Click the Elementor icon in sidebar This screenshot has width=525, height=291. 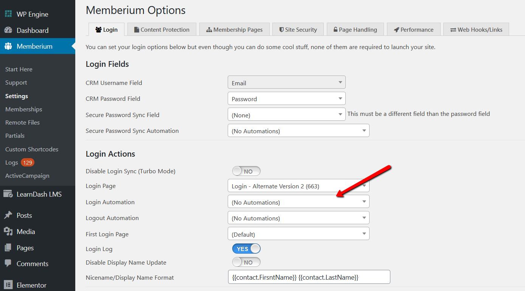[x=8, y=285]
